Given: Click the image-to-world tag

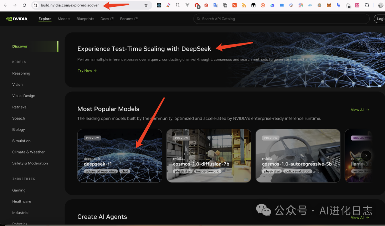Looking at the screenshot, I should coord(208,171).
